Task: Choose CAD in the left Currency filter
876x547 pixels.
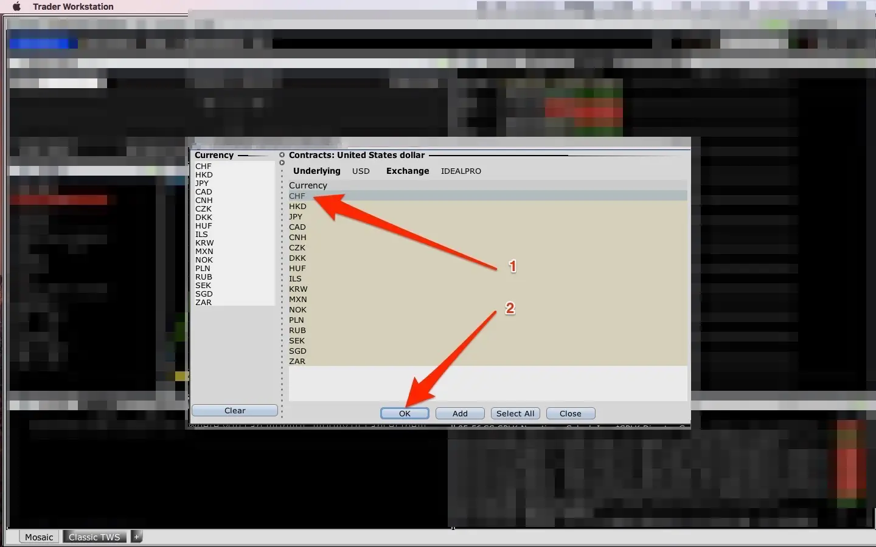Action: point(204,192)
